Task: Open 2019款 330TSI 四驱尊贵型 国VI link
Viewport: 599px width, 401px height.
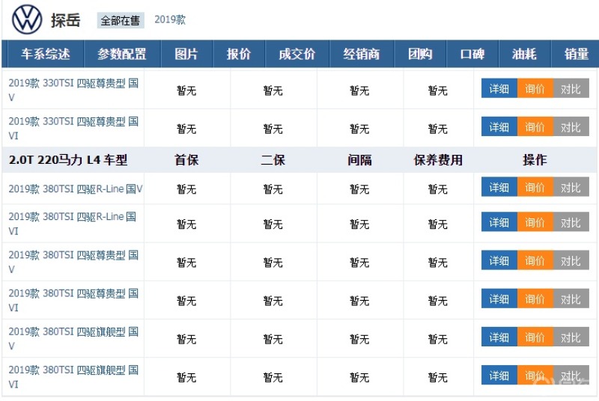Action: click(73, 128)
